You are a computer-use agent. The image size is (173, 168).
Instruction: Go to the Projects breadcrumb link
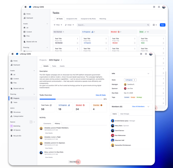click(43, 60)
